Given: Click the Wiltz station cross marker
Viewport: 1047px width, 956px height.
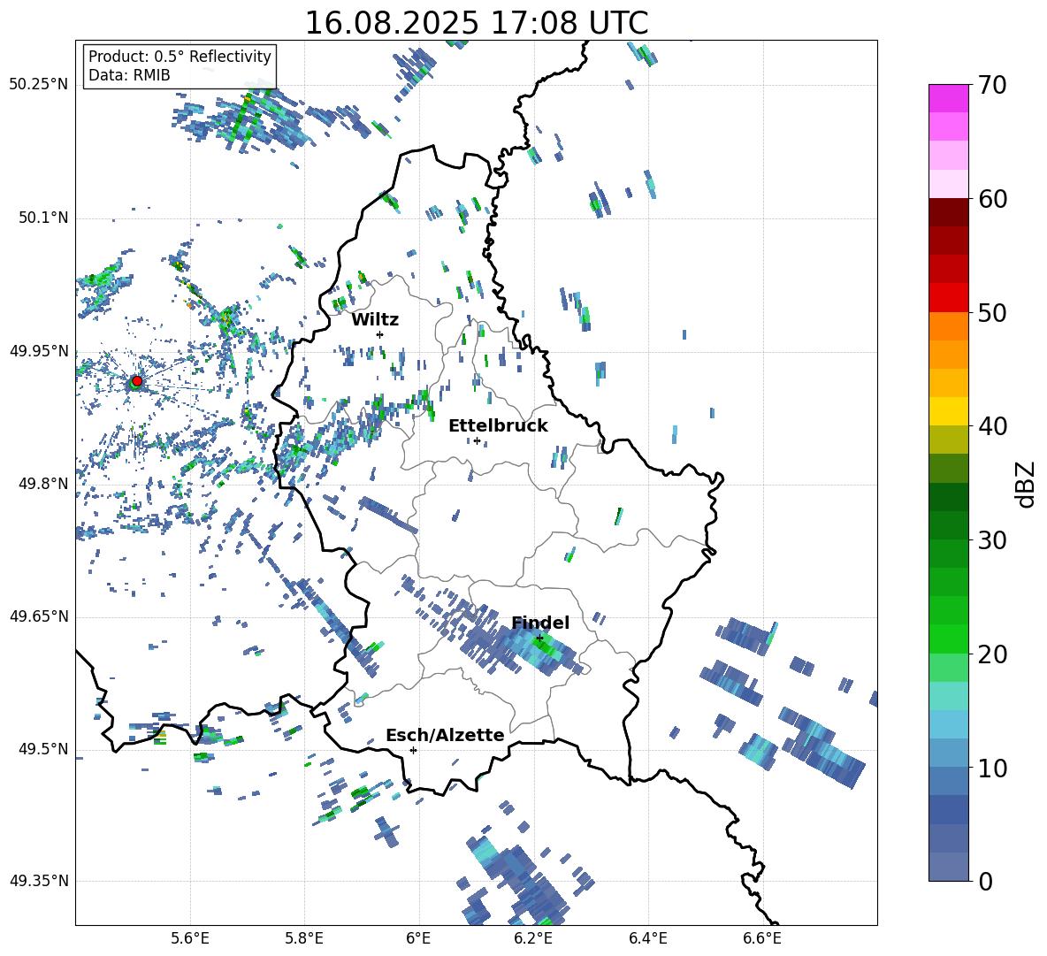Looking at the screenshot, I should (x=380, y=334).
